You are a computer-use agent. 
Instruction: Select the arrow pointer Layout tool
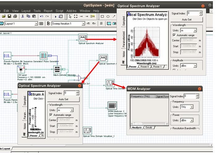[x=70, y=16]
